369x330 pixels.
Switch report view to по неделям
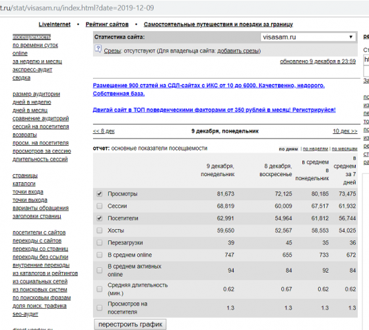(316, 149)
